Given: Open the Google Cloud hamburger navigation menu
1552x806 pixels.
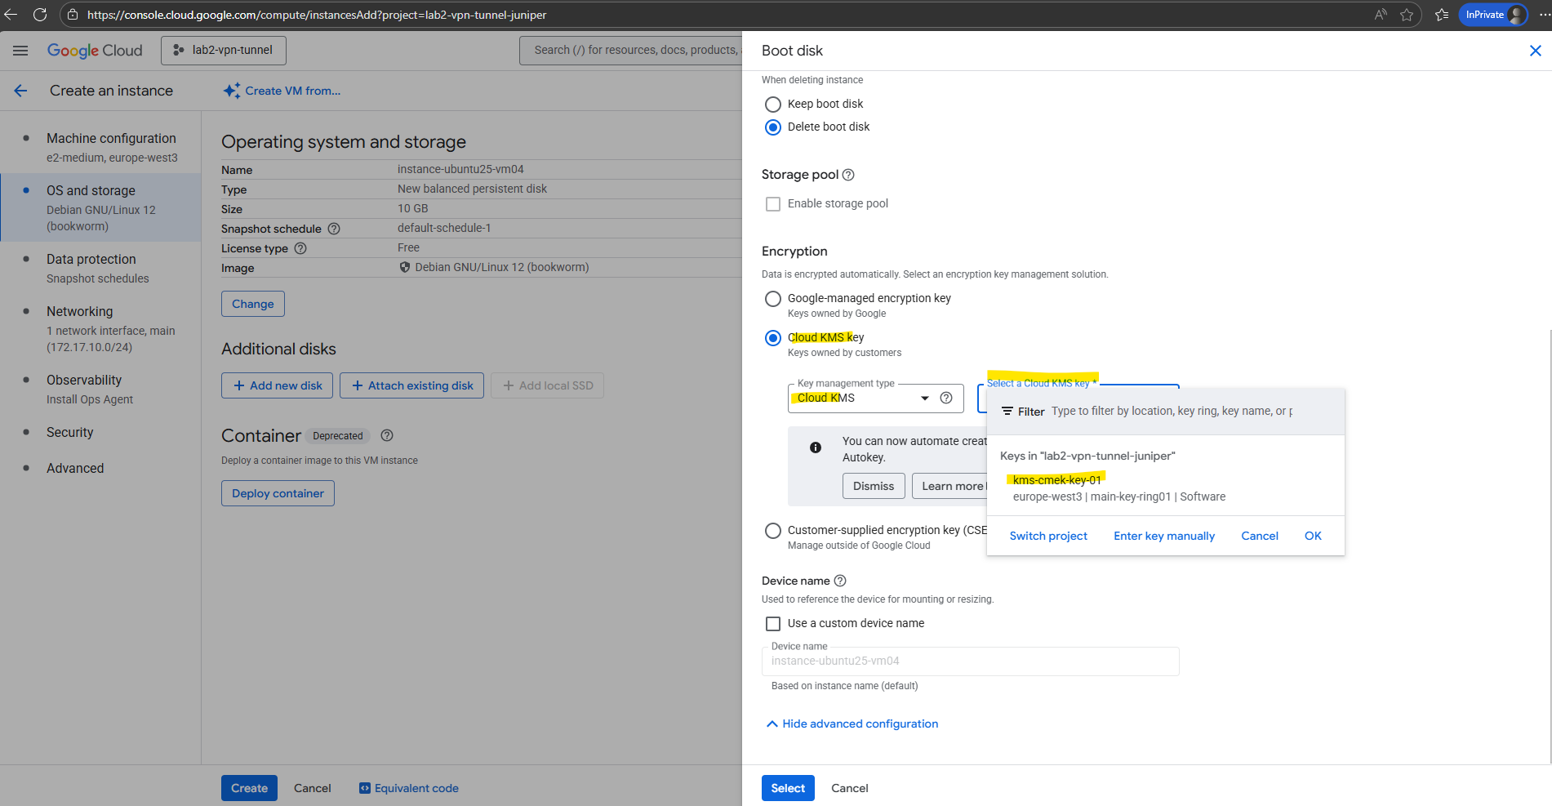Looking at the screenshot, I should tap(20, 51).
